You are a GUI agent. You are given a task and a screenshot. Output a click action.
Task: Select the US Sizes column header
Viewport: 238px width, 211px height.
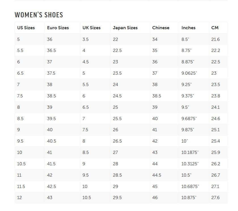pos(30,28)
